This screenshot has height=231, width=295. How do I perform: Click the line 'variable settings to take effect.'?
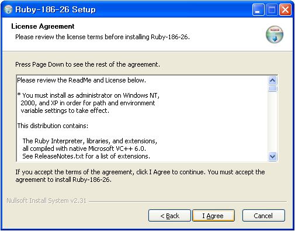(x=65, y=111)
